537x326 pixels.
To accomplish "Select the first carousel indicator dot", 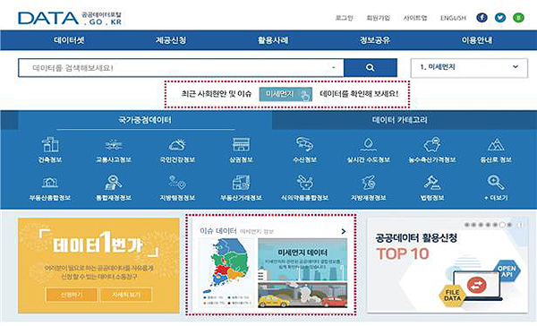I will (x=467, y=225).
